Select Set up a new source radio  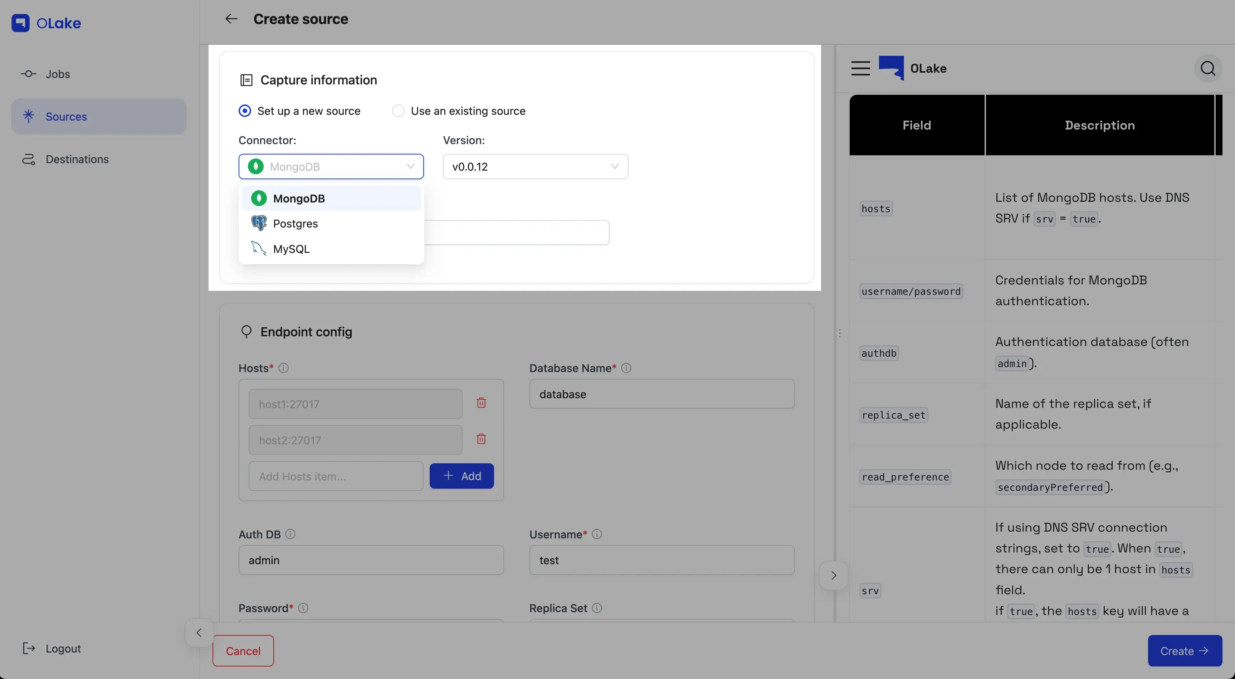coord(245,111)
